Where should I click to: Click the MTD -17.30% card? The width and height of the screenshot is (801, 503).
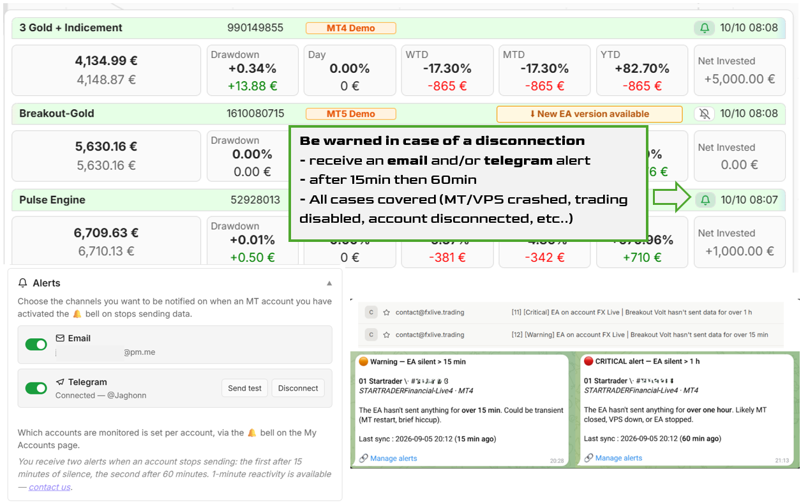pyautogui.click(x=544, y=70)
